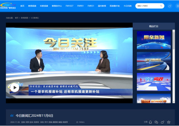This screenshot has width=179, height=126.
Task: Click the search magnifier icon
Action: pyautogui.click(x=161, y=6)
